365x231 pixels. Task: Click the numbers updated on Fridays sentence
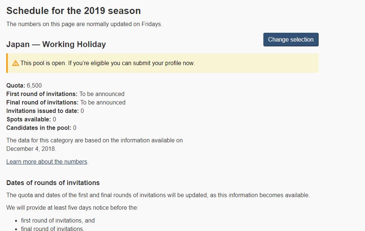(x=84, y=24)
